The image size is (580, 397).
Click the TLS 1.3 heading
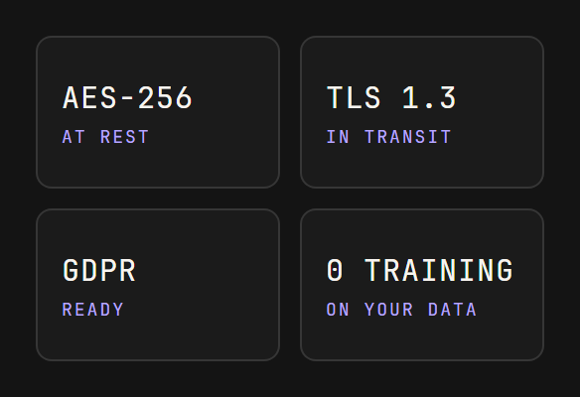click(x=391, y=98)
